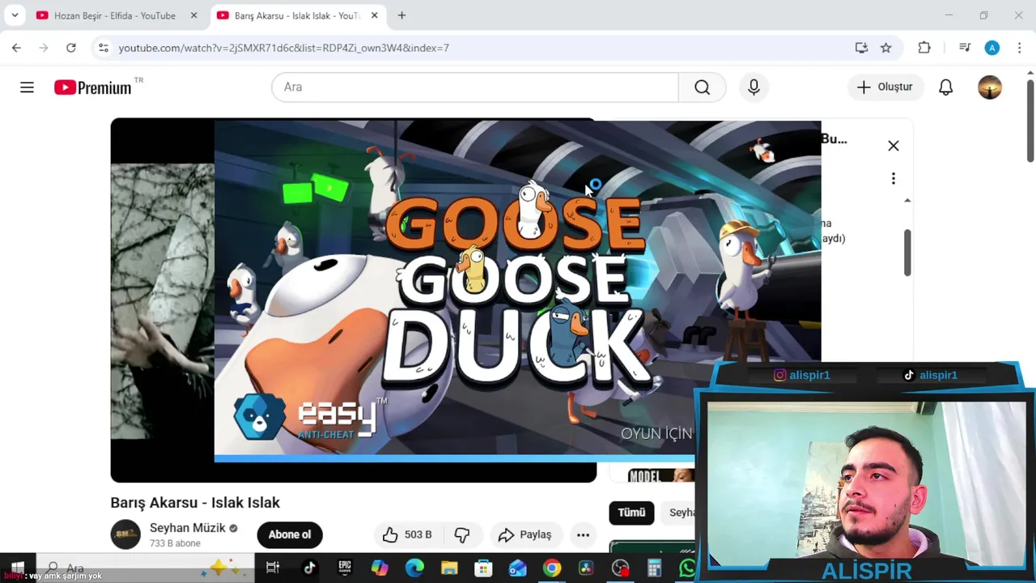1036x583 pixels.
Task: Close the playlist panel with X
Action: point(894,146)
